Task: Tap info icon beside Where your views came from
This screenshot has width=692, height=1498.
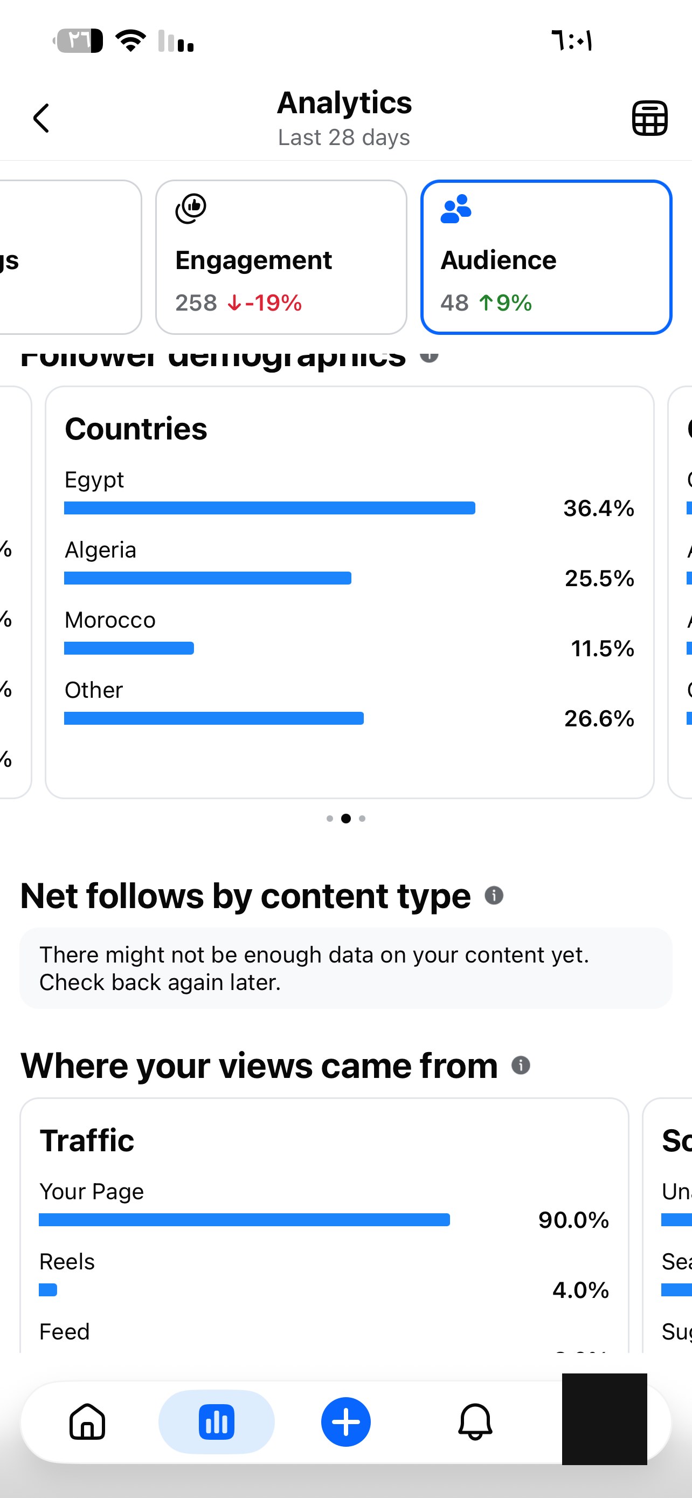Action: [x=521, y=1066]
